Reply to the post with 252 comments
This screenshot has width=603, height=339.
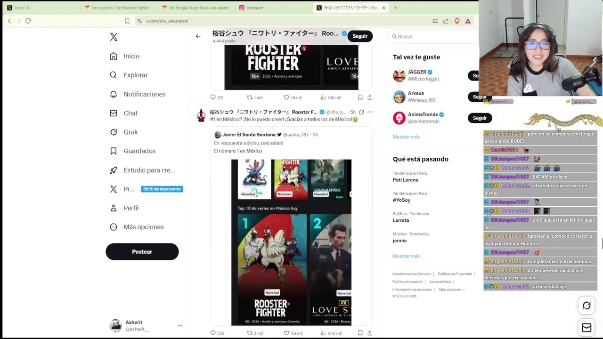(217, 333)
